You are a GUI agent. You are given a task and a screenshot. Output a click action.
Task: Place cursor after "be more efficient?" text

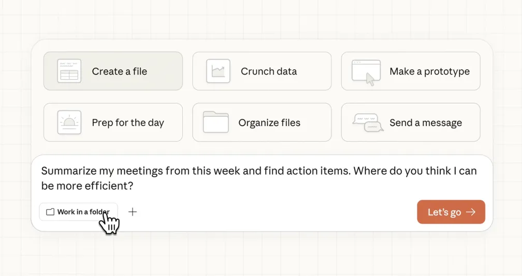click(x=136, y=186)
